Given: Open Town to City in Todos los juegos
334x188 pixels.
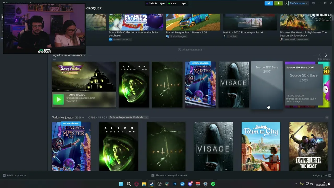Looking at the screenshot, I should (x=261, y=146).
